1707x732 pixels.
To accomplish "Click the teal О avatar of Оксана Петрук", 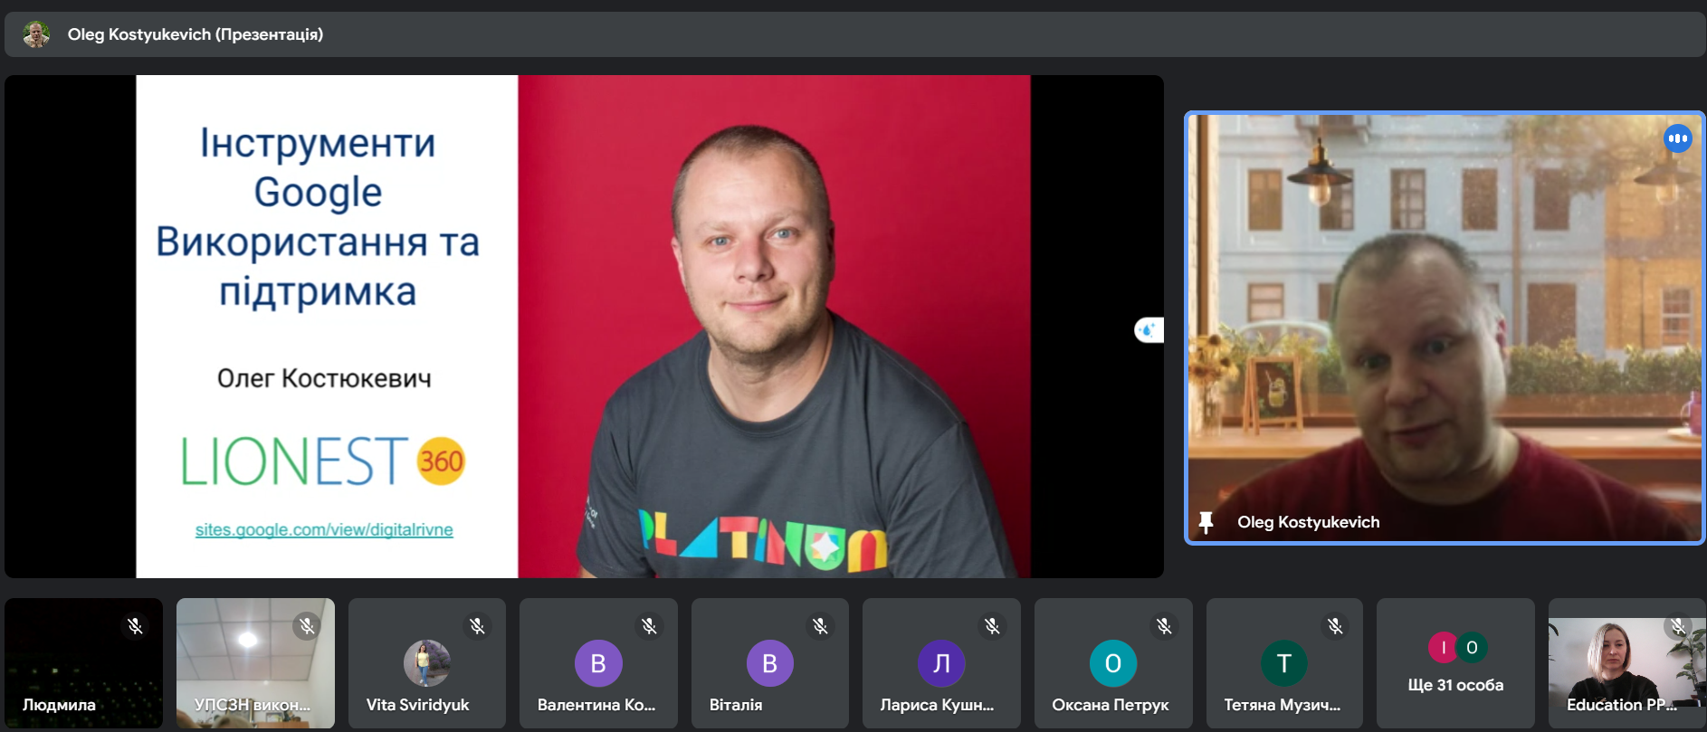I will (1112, 663).
